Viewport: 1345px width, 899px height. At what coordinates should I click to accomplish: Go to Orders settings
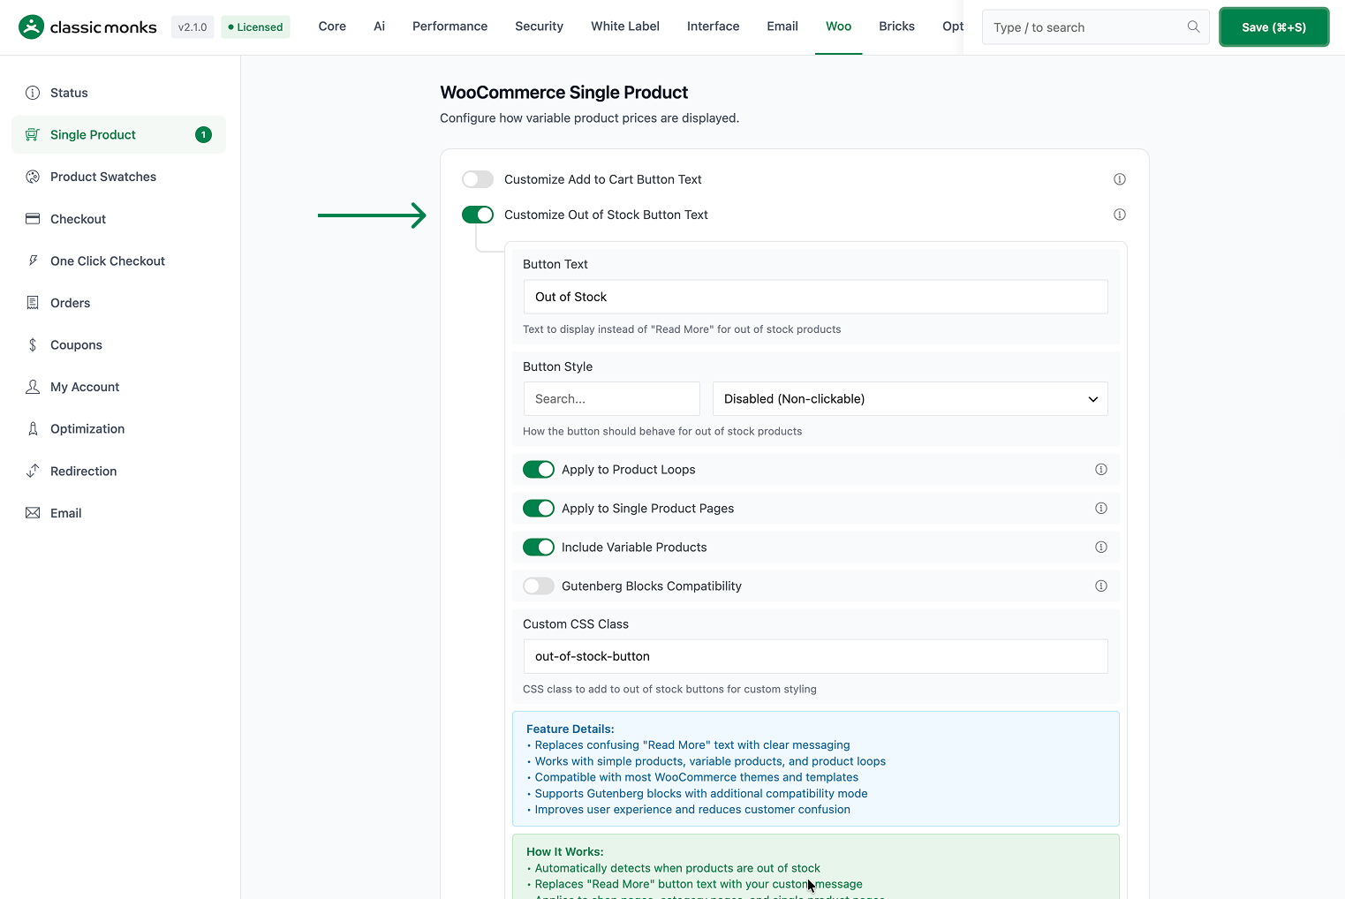[x=118, y=303]
